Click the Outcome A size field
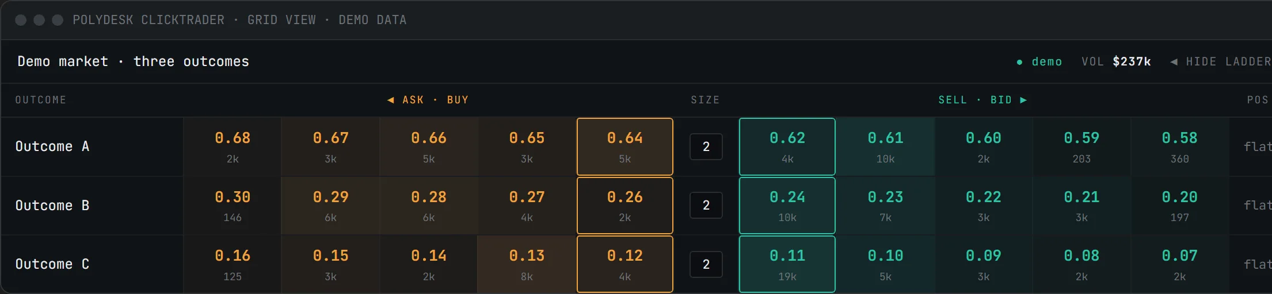Image resolution: width=1272 pixels, height=294 pixels. [706, 146]
